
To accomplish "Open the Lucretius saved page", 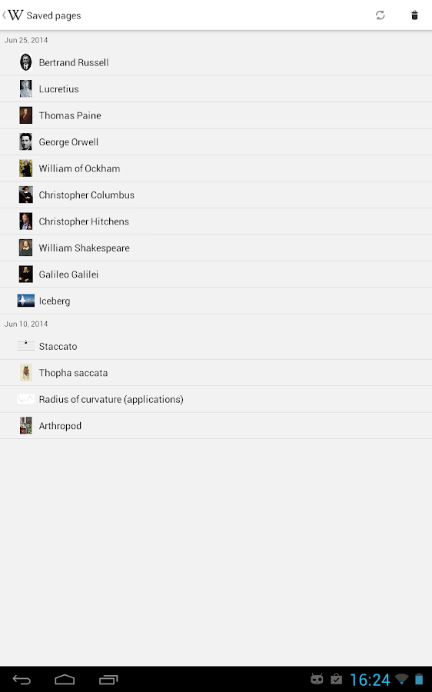I will click(x=216, y=89).
